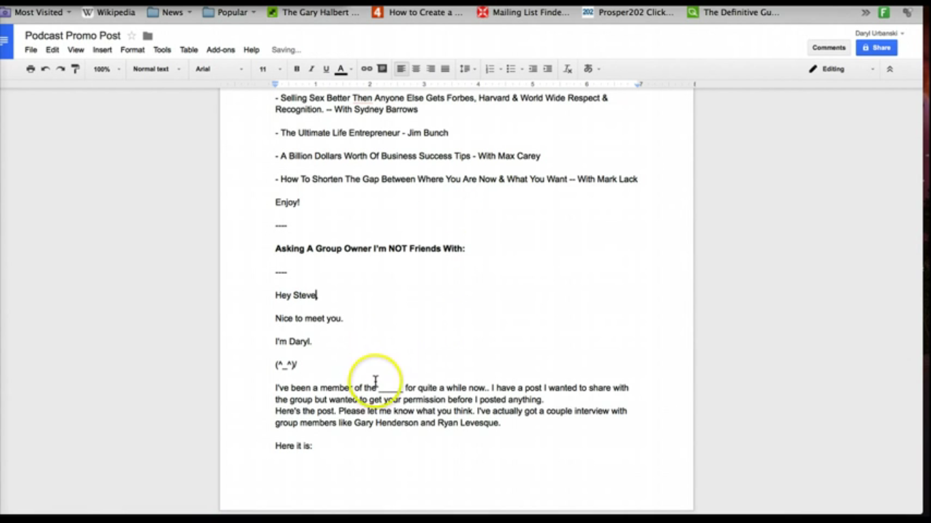
Task: Set left text alignment
Action: click(x=401, y=69)
